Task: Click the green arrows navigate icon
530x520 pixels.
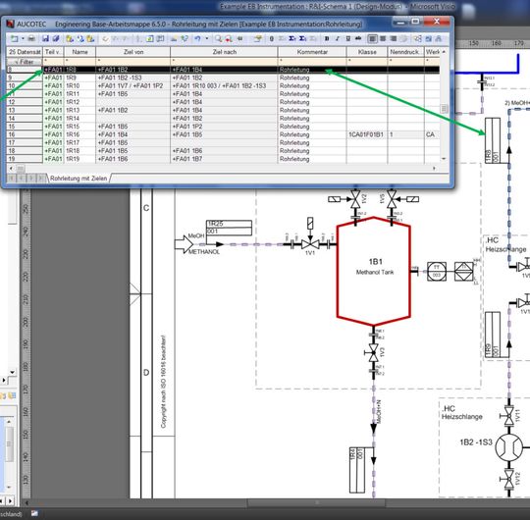Action: coord(185,39)
